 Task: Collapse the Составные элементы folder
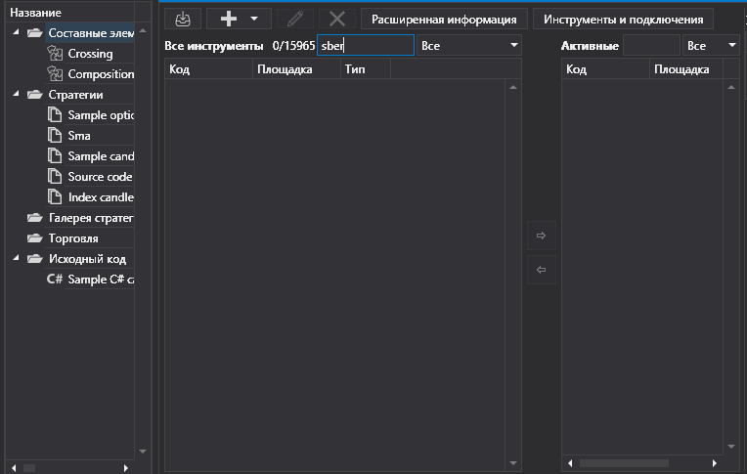(x=18, y=33)
